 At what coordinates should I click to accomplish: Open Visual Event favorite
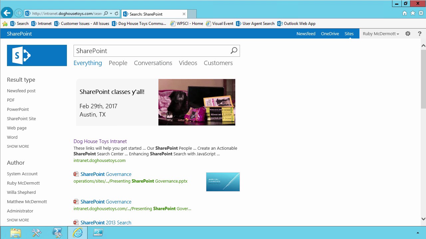click(219, 24)
